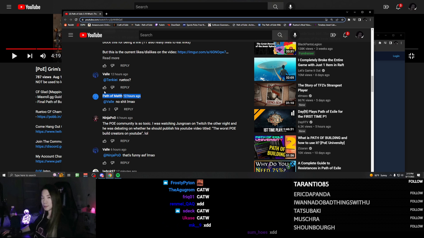Viewport: 424px width, 238px height.
Task: Click Login in the background window
Action: [x=396, y=56]
